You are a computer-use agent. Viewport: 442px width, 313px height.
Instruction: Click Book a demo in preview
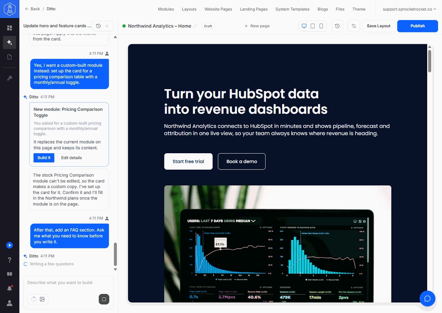tap(242, 162)
